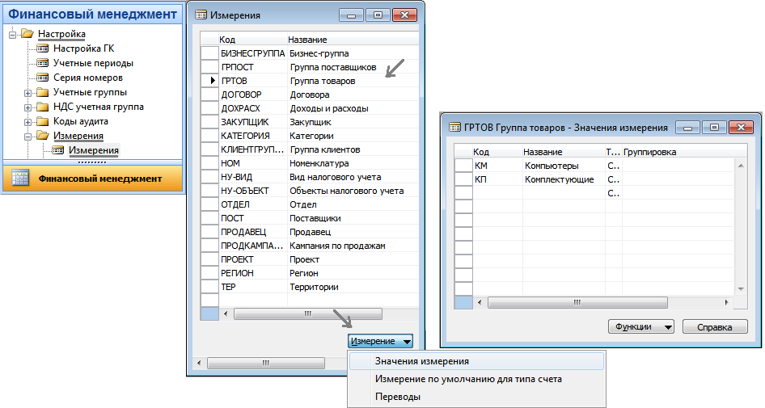
Task: Open Учетные периоды tree item
Action: pos(93,63)
